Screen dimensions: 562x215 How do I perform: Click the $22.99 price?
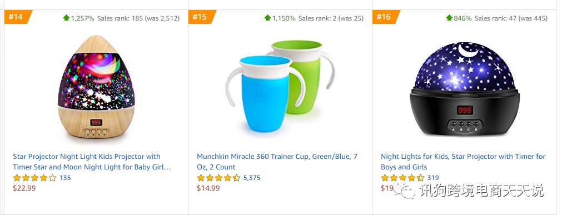click(x=24, y=188)
